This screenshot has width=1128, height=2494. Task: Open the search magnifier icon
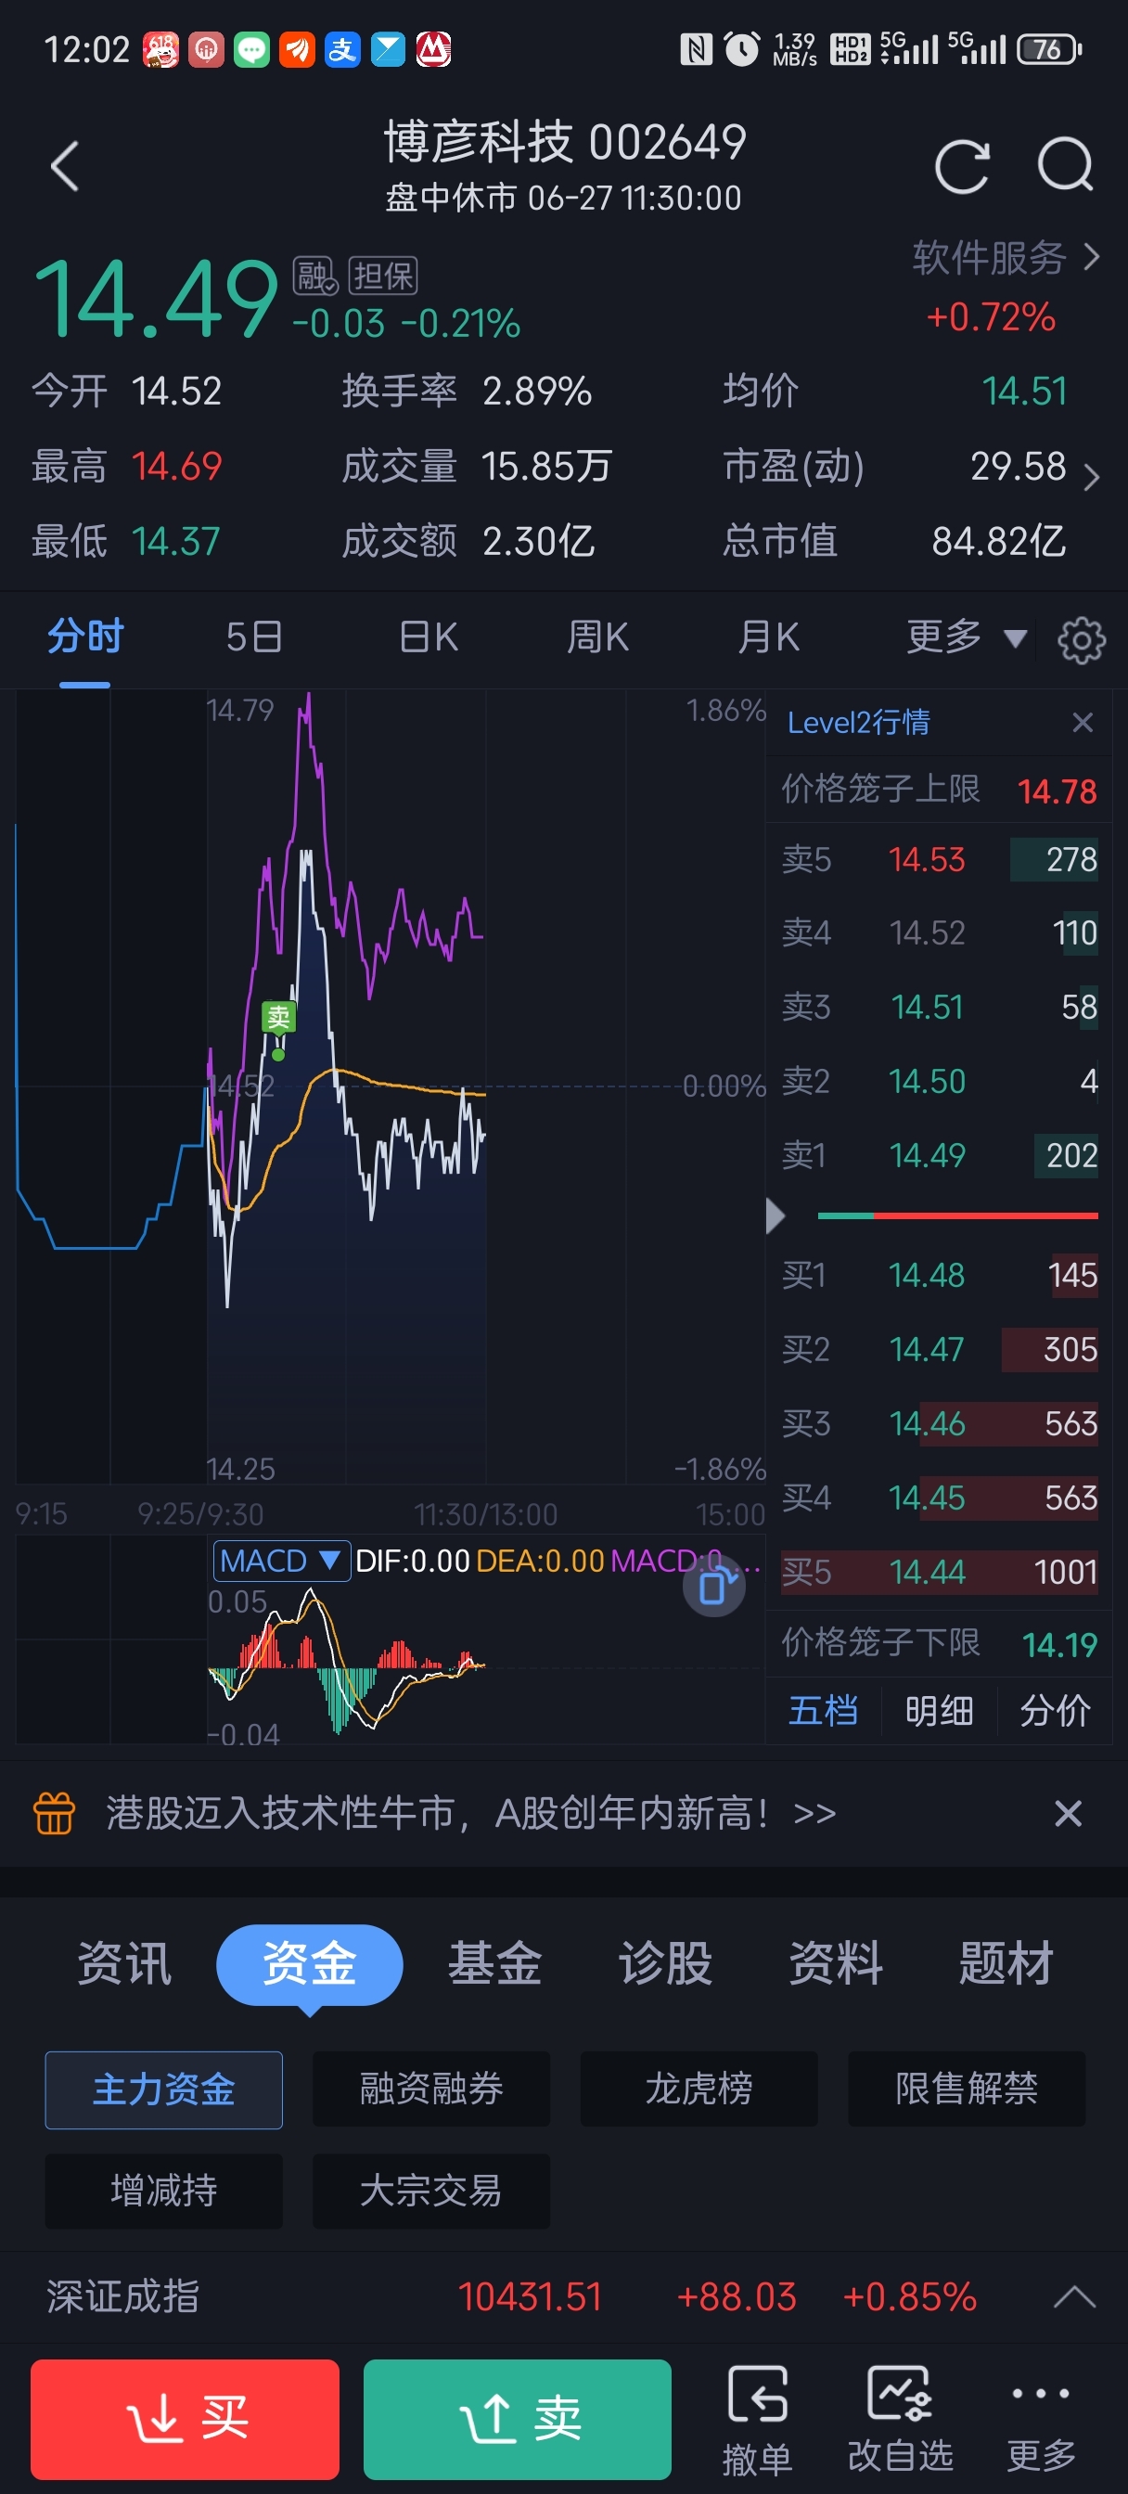tap(1065, 165)
